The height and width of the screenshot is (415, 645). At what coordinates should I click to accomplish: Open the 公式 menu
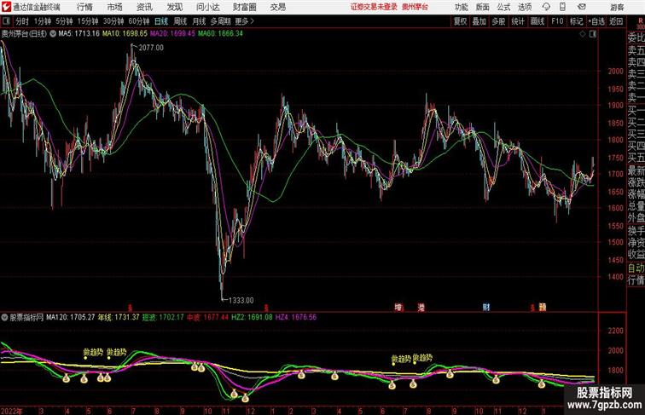(503, 7)
